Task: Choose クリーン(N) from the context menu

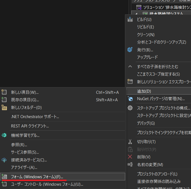Action: pos(146,35)
